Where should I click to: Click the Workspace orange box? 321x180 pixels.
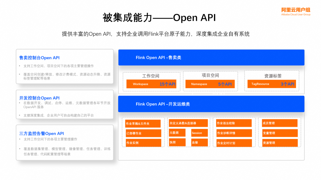[151, 84]
